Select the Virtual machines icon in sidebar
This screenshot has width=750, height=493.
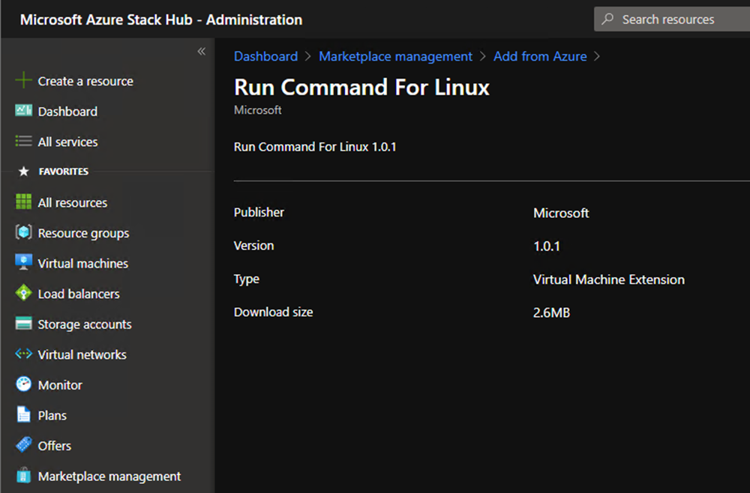click(x=23, y=263)
